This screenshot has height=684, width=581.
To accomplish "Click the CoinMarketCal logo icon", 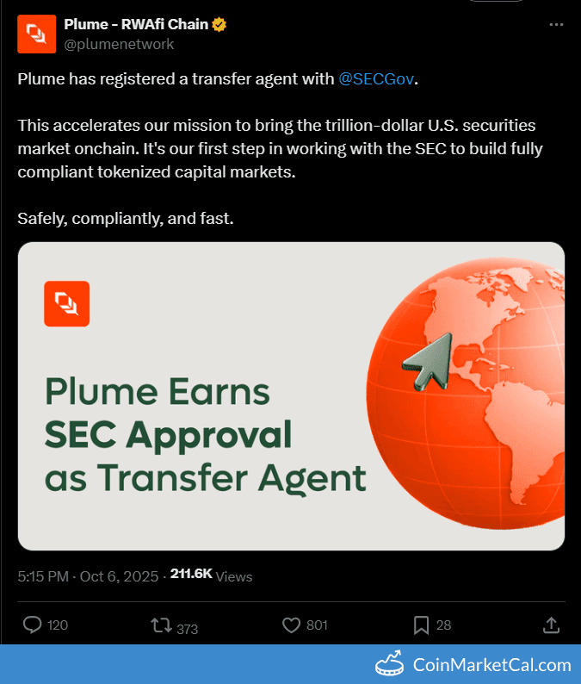I will coord(390,665).
